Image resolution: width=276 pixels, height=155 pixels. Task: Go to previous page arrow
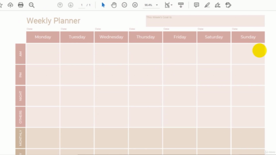[60, 5]
